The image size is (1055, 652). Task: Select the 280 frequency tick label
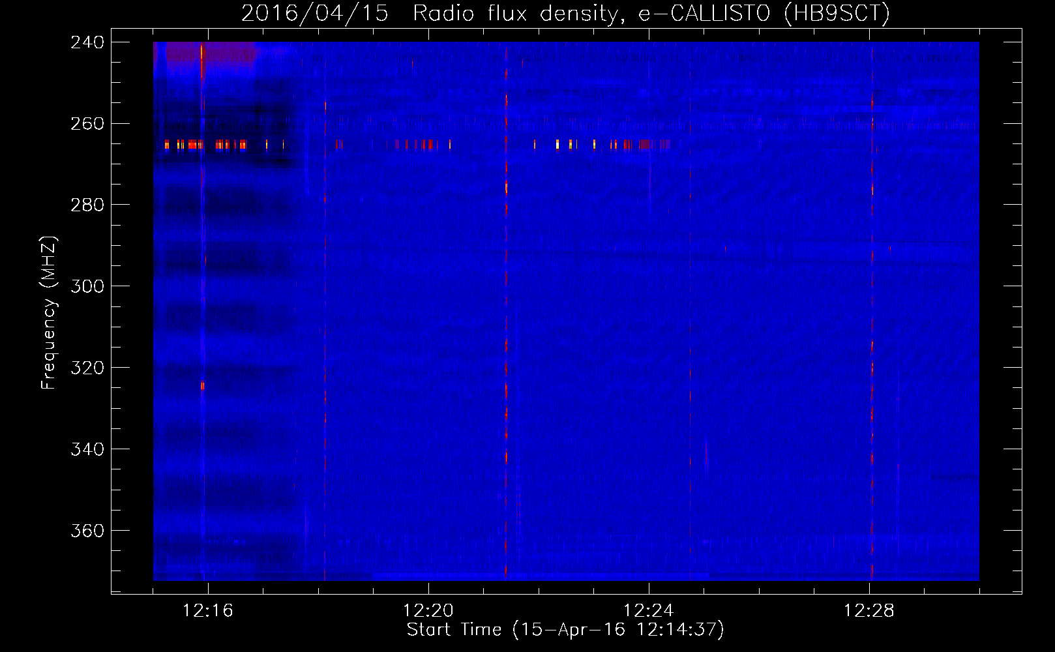pyautogui.click(x=87, y=205)
